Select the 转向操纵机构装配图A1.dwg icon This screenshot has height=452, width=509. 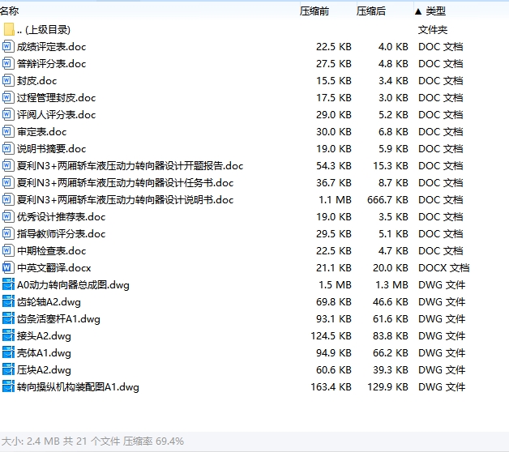[x=8, y=386]
